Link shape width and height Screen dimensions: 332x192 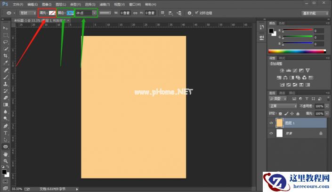[x=135, y=13]
